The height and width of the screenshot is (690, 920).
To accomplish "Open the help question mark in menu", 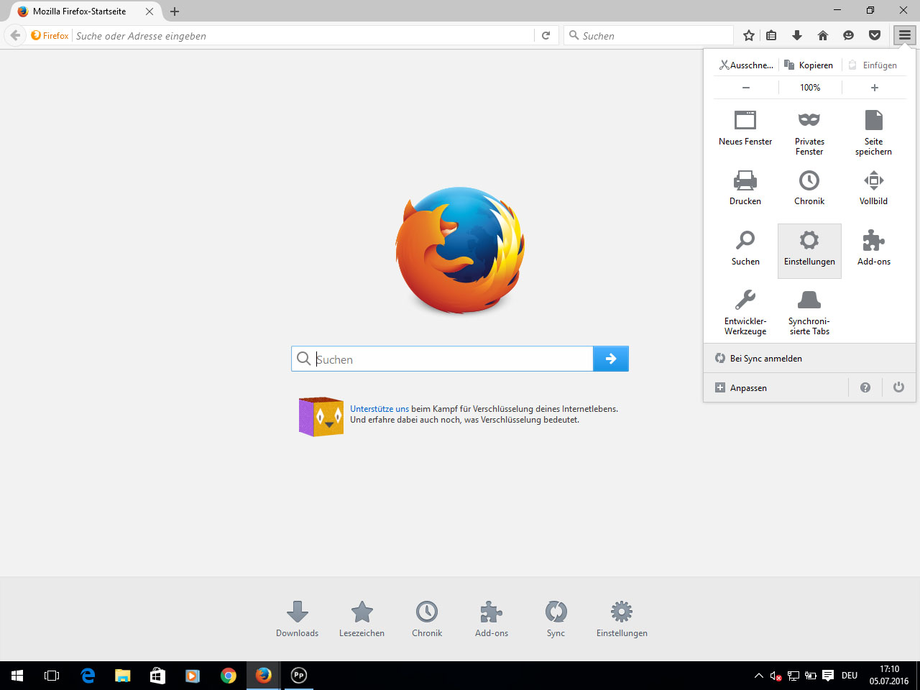I will point(865,387).
